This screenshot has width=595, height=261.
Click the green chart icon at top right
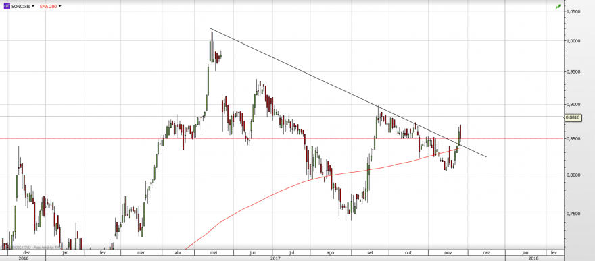click(558, 7)
